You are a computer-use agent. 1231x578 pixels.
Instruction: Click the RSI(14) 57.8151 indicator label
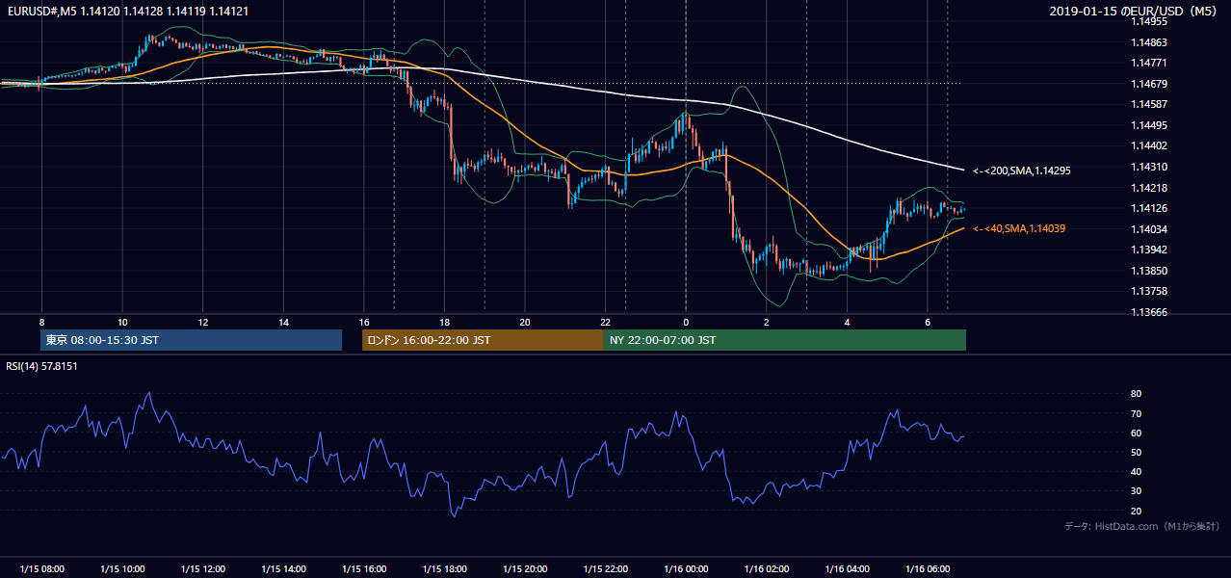point(41,366)
